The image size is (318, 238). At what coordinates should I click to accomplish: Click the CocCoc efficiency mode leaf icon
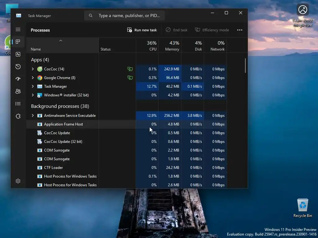tap(130, 69)
